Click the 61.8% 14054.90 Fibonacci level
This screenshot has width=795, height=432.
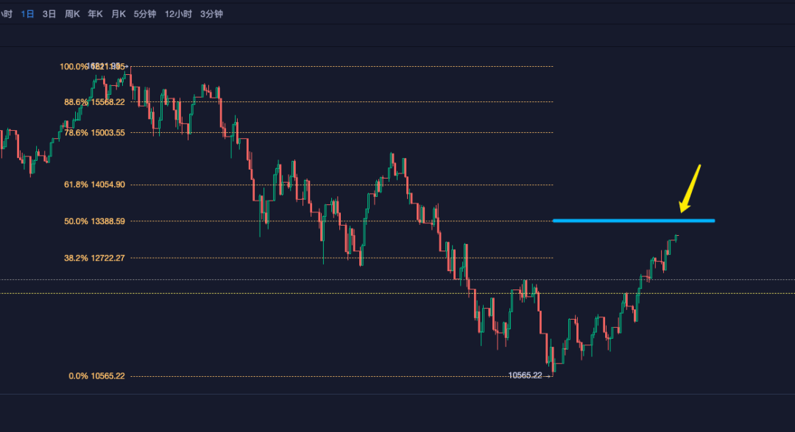pyautogui.click(x=95, y=185)
